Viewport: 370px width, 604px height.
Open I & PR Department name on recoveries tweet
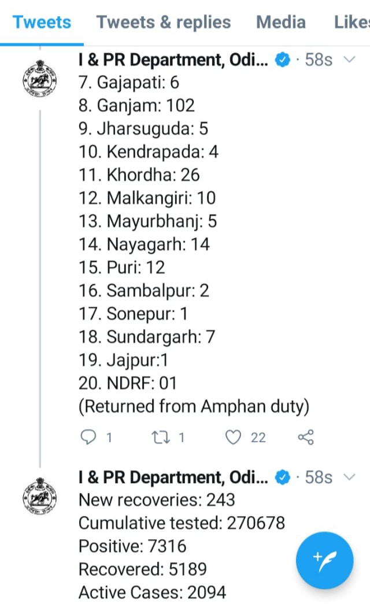173,477
